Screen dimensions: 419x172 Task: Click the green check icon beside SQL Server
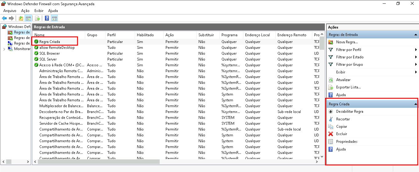click(x=36, y=59)
